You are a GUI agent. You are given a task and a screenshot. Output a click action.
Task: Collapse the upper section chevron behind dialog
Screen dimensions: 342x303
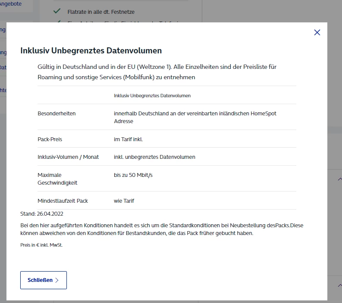339,179
